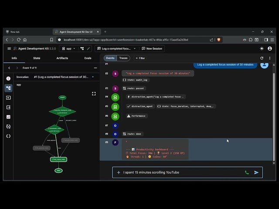Select the Artifacts tab

click(x=62, y=58)
